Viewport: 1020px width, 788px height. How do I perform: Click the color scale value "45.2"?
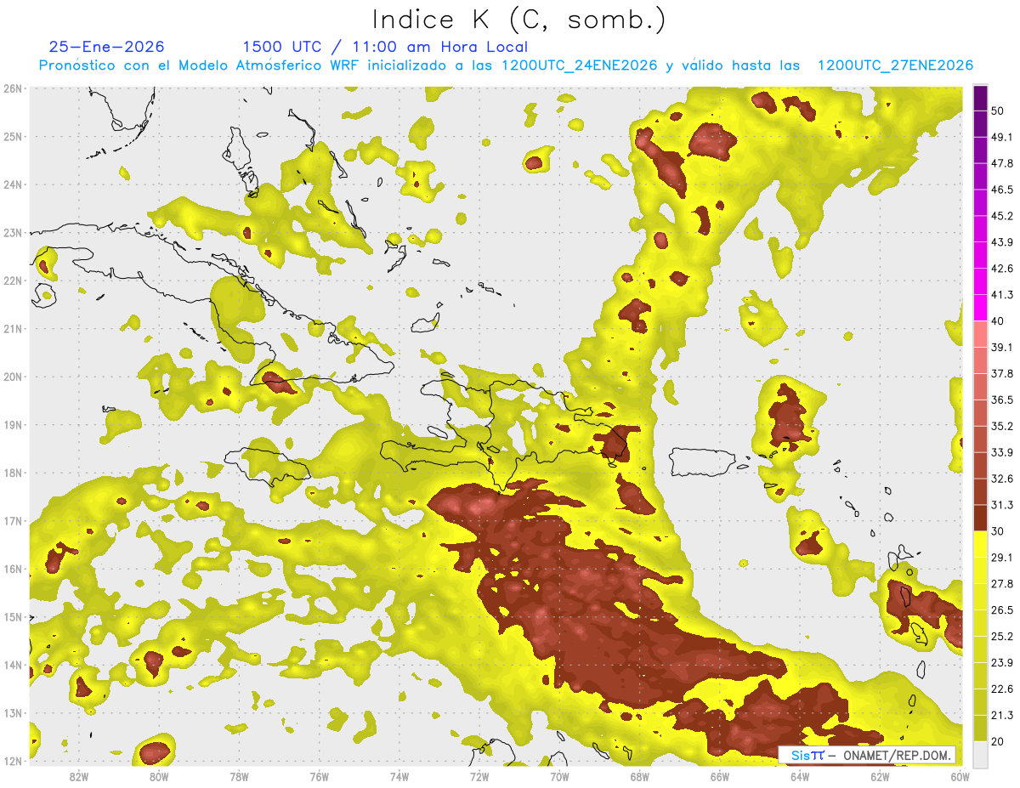point(1001,216)
